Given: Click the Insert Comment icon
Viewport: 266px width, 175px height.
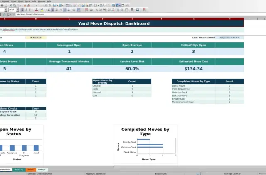Looking at the screenshot, I should point(105,5).
